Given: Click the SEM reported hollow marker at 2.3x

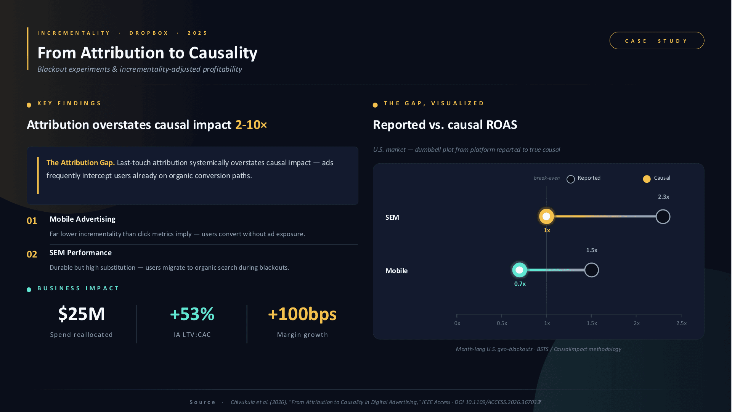Looking at the screenshot, I should coord(663,217).
